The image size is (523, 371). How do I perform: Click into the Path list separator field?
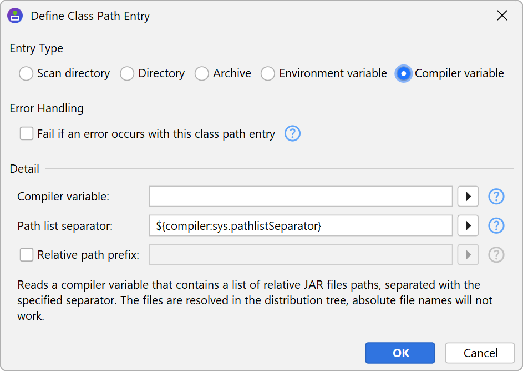(301, 225)
